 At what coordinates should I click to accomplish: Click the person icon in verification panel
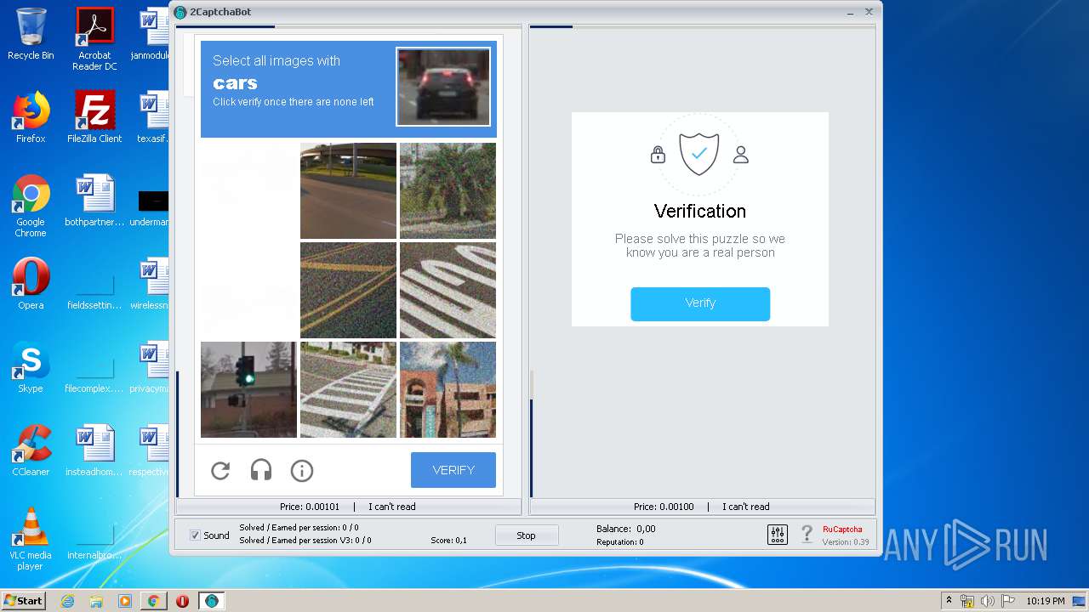(741, 155)
